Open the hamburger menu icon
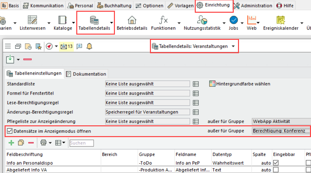 (8, 46)
